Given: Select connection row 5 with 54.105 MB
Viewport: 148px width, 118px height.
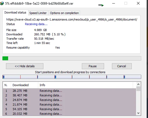Looking at the screenshot, I should pyautogui.click(x=69, y=109).
